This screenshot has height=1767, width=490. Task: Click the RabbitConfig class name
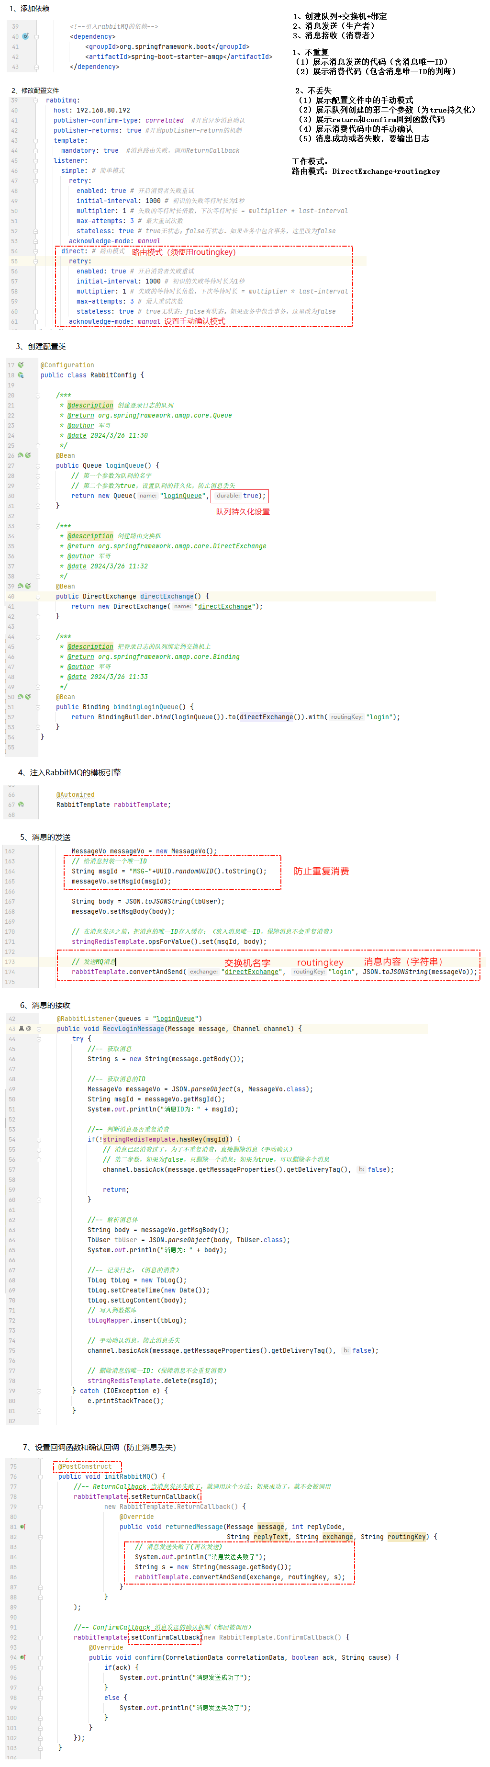pyautogui.click(x=113, y=375)
